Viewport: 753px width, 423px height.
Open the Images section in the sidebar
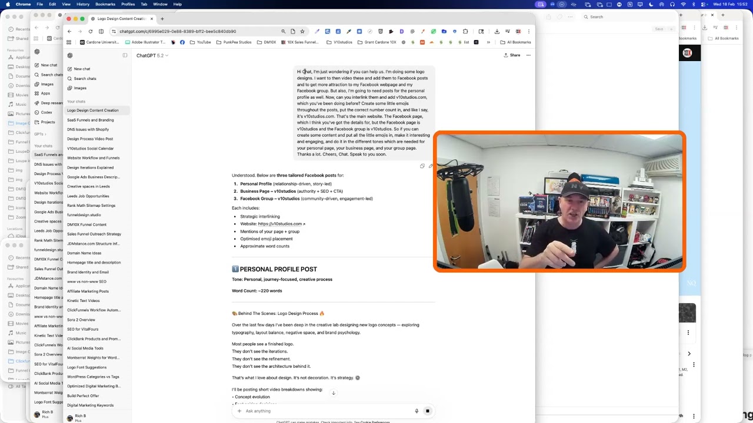[80, 88]
